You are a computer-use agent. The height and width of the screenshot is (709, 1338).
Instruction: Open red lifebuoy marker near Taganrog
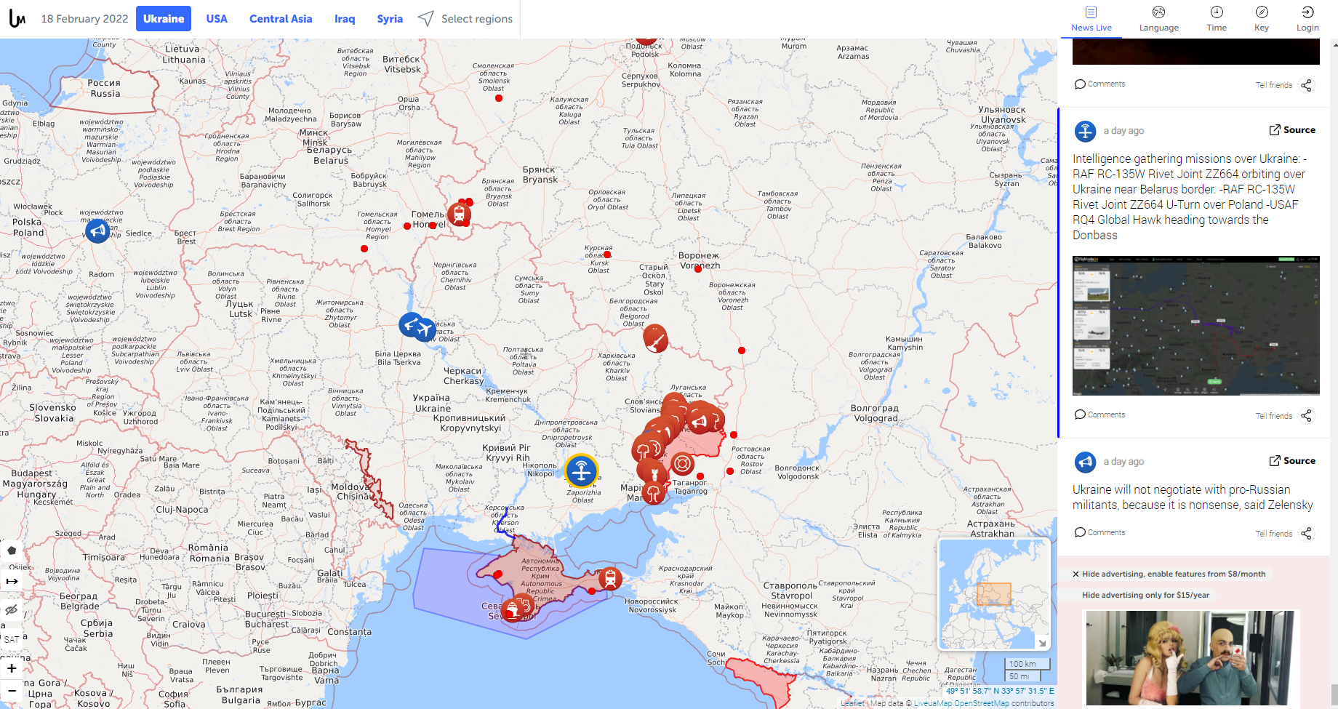682,463
